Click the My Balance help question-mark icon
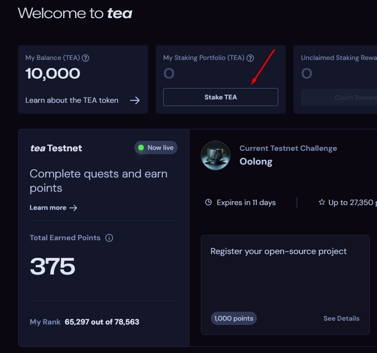This screenshot has height=353, width=377. pos(85,58)
